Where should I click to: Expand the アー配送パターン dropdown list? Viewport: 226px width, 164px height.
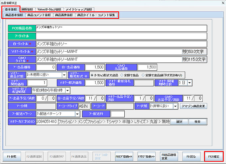coord(77,114)
